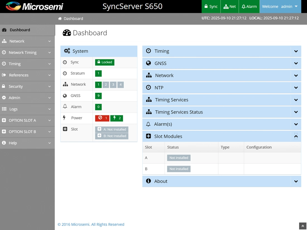Open the Dashboard sidebar item
307x230 pixels.
[27, 30]
